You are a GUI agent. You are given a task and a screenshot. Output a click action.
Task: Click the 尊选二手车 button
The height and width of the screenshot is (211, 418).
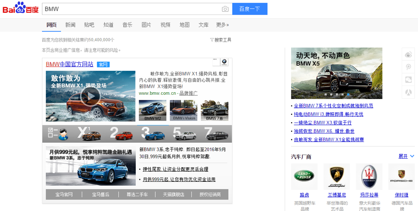137,194
